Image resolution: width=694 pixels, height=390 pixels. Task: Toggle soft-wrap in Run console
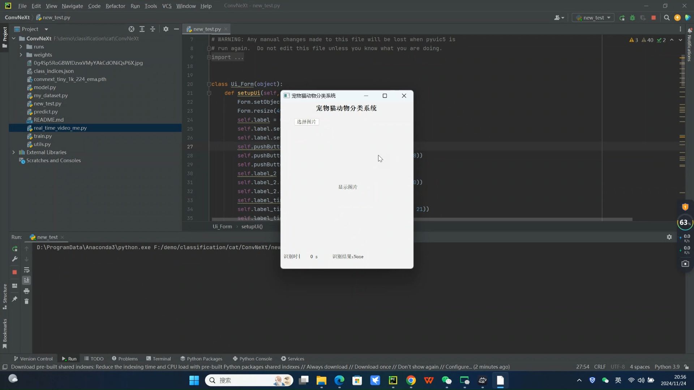coord(26,270)
